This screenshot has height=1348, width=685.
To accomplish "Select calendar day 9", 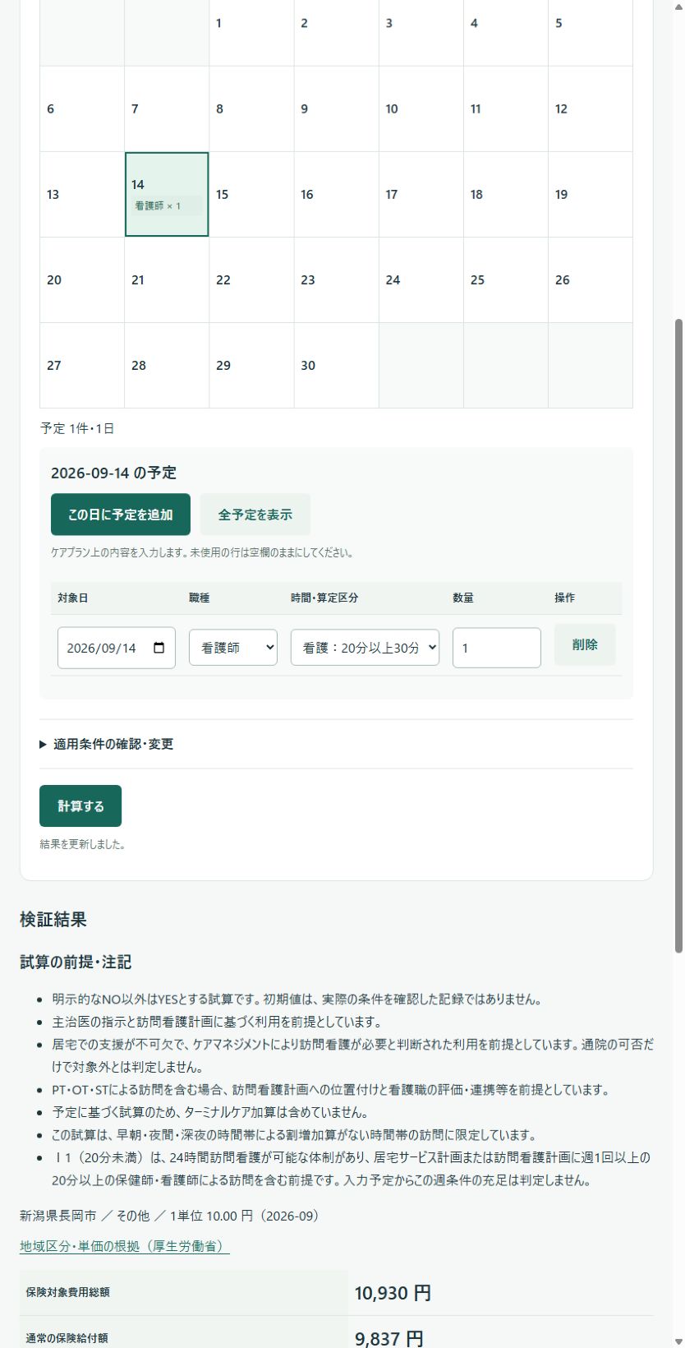I will pyautogui.click(x=336, y=108).
